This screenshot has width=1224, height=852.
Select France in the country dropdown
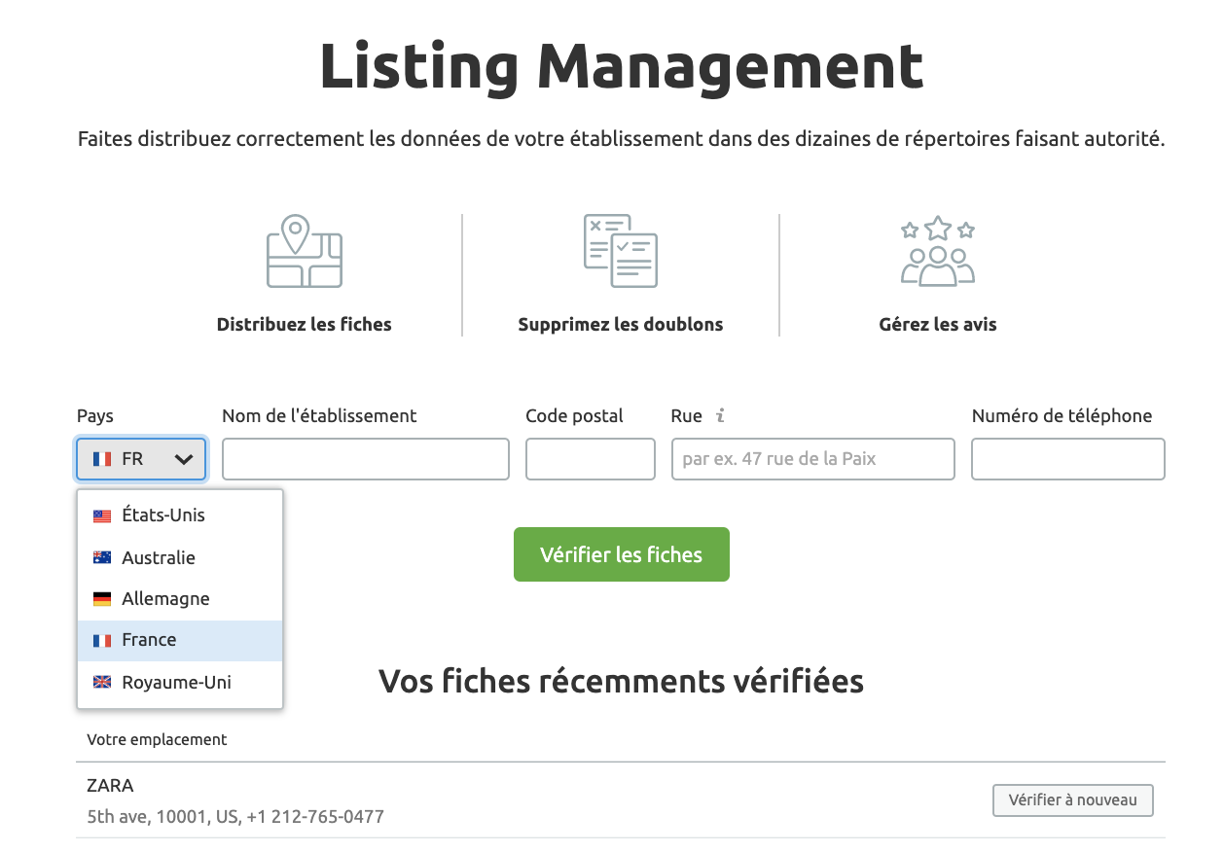(x=149, y=640)
